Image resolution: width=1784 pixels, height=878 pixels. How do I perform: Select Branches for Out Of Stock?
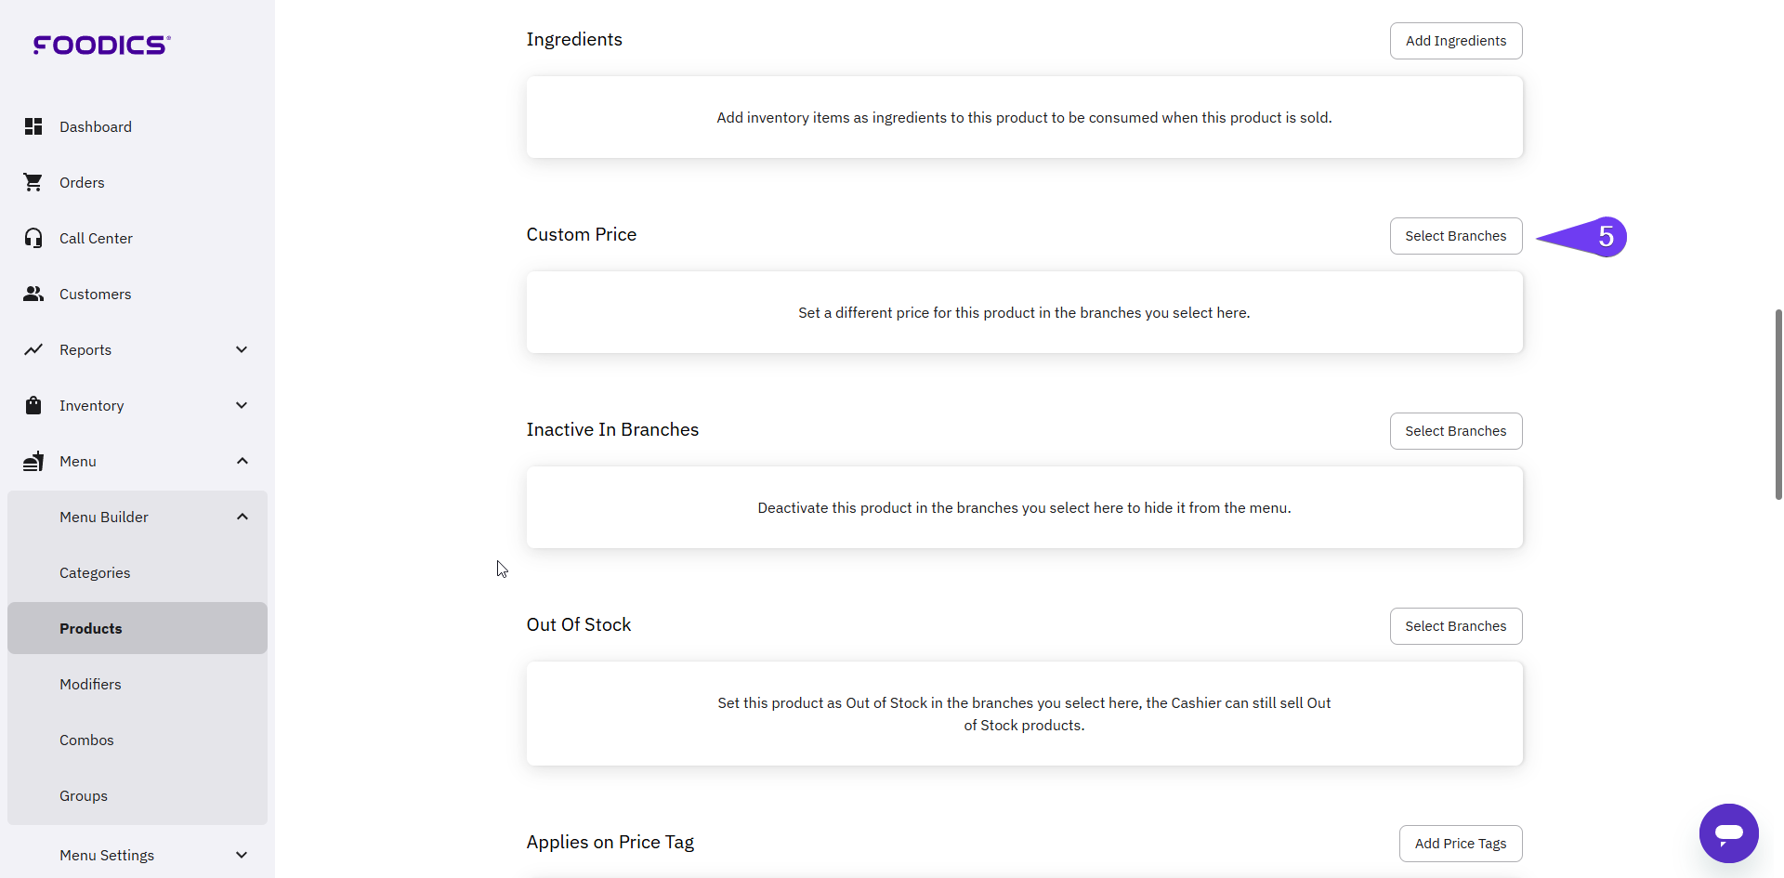(x=1455, y=626)
